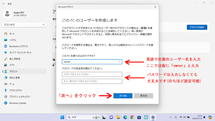Click the Wi-Fi network tray icon

(x=181, y=117)
